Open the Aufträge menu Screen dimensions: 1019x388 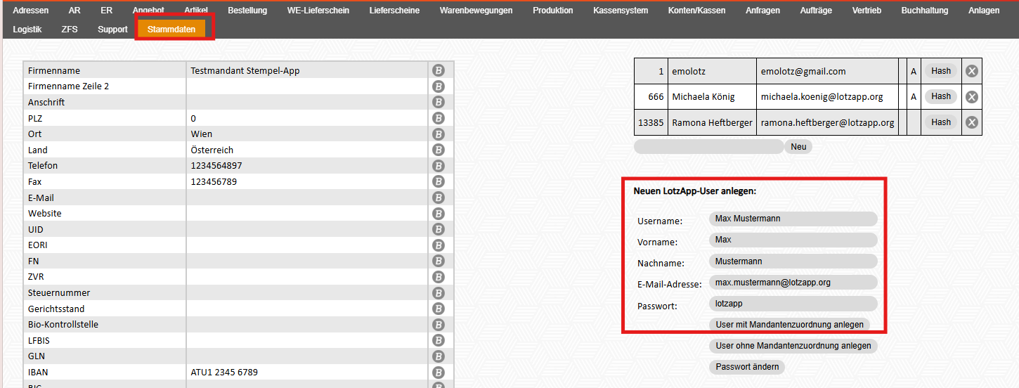click(816, 11)
